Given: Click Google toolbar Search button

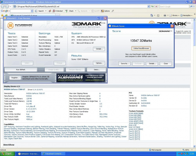Looking at the screenshot, I should click(x=40, y=11).
